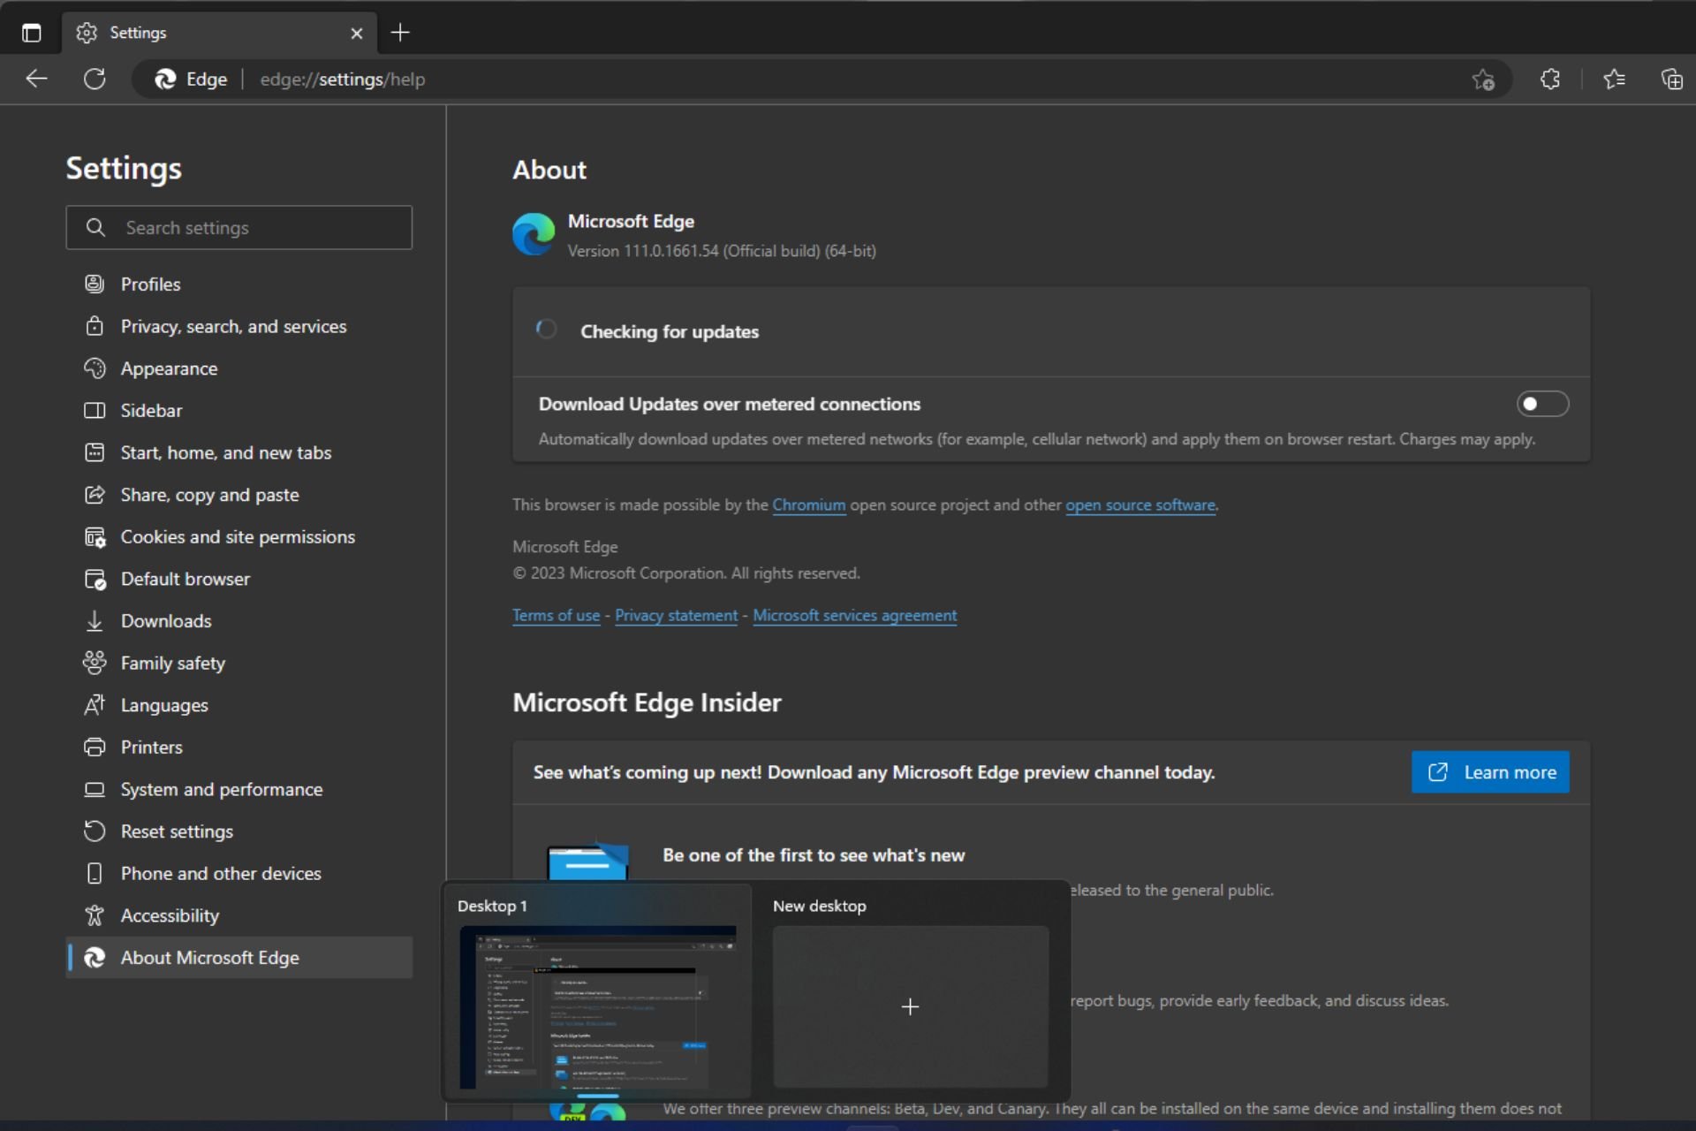This screenshot has height=1131, width=1696.
Task: Open a new tab with plus button
Action: point(400,33)
